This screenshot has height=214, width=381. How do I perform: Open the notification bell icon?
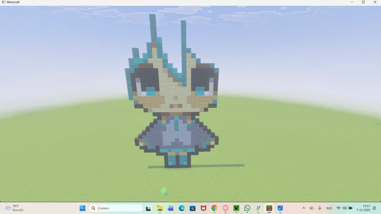[x=375, y=208]
